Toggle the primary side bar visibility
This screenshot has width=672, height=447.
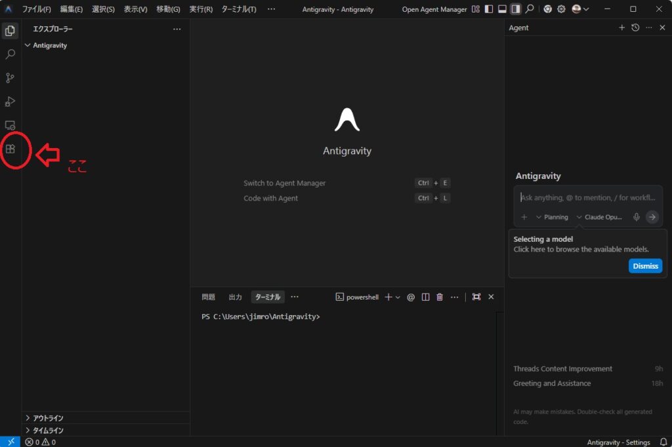point(488,9)
